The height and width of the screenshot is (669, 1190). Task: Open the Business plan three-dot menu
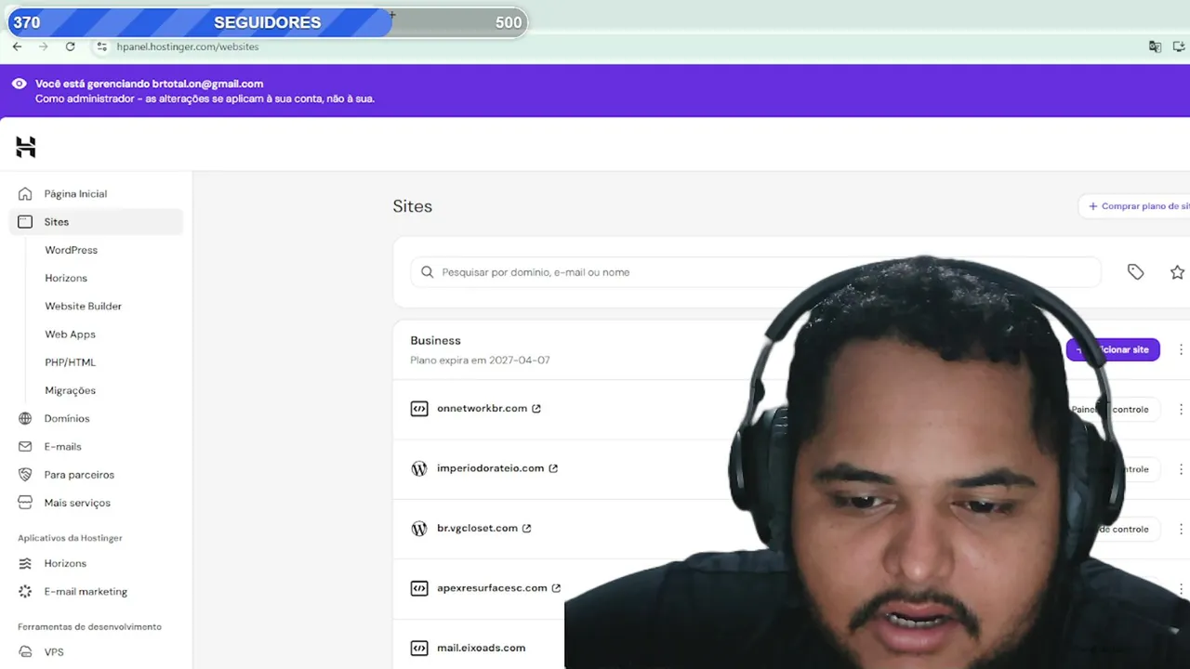[x=1181, y=349]
